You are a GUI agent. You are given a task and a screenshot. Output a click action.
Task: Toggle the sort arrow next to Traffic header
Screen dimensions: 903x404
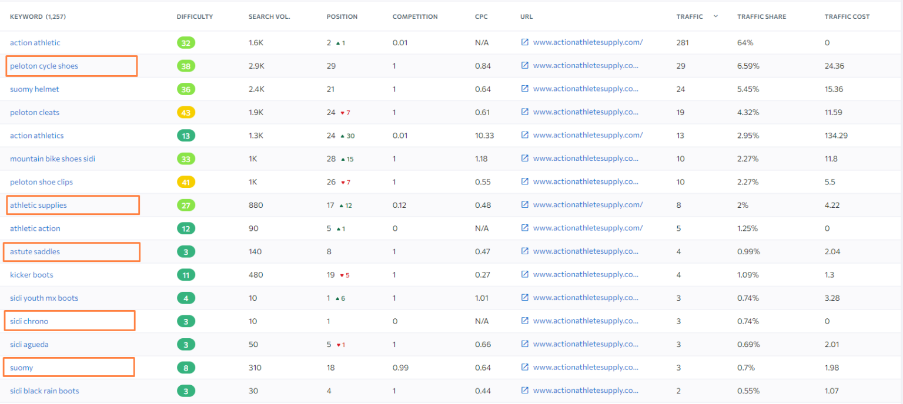(715, 16)
